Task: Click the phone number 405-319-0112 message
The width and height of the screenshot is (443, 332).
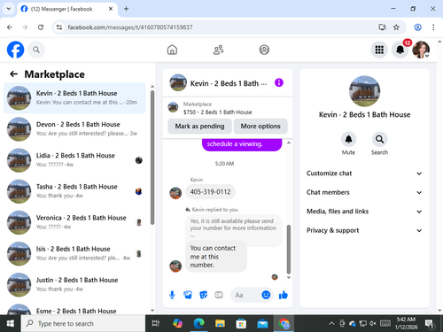Action: (x=210, y=192)
